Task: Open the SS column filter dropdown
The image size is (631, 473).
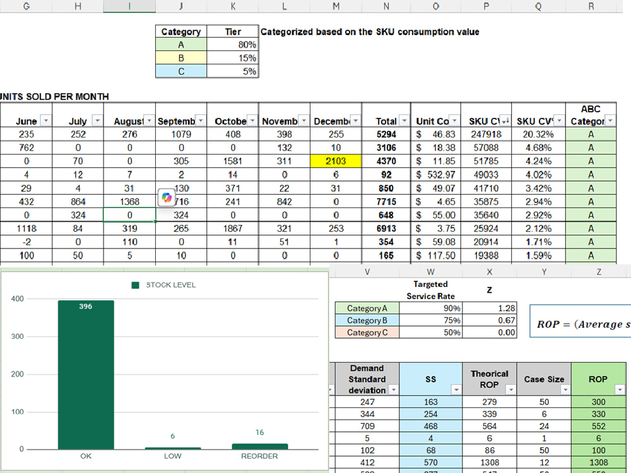Action: 456,390
